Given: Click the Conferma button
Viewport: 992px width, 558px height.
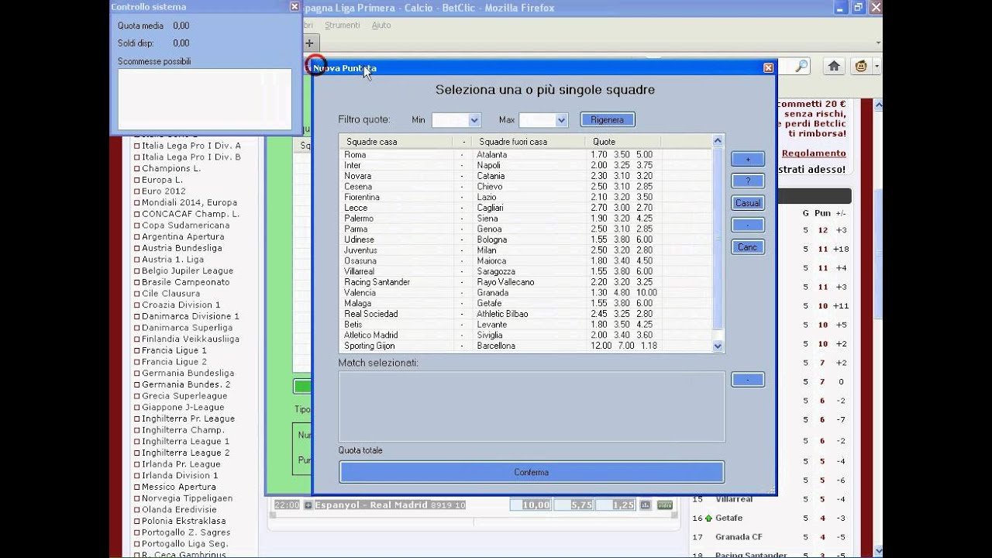Looking at the screenshot, I should 532,472.
